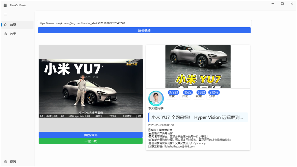The width and height of the screenshot is (297, 167).
Task: Click the home icon in sidebar
Action: pos(6,25)
